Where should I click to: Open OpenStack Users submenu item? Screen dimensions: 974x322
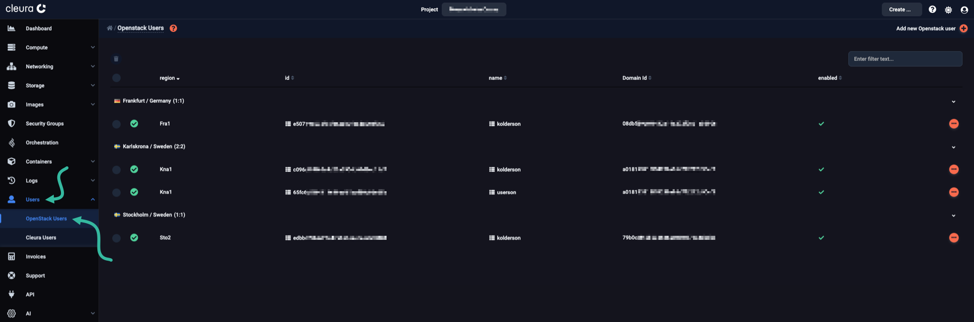point(46,219)
